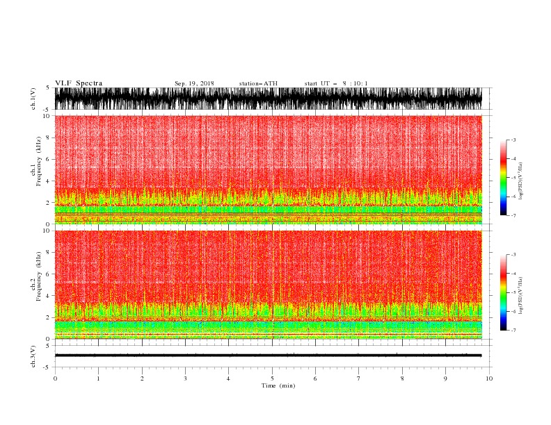Click time axis tick label "9"
This screenshot has width=551, height=425.
click(445, 378)
